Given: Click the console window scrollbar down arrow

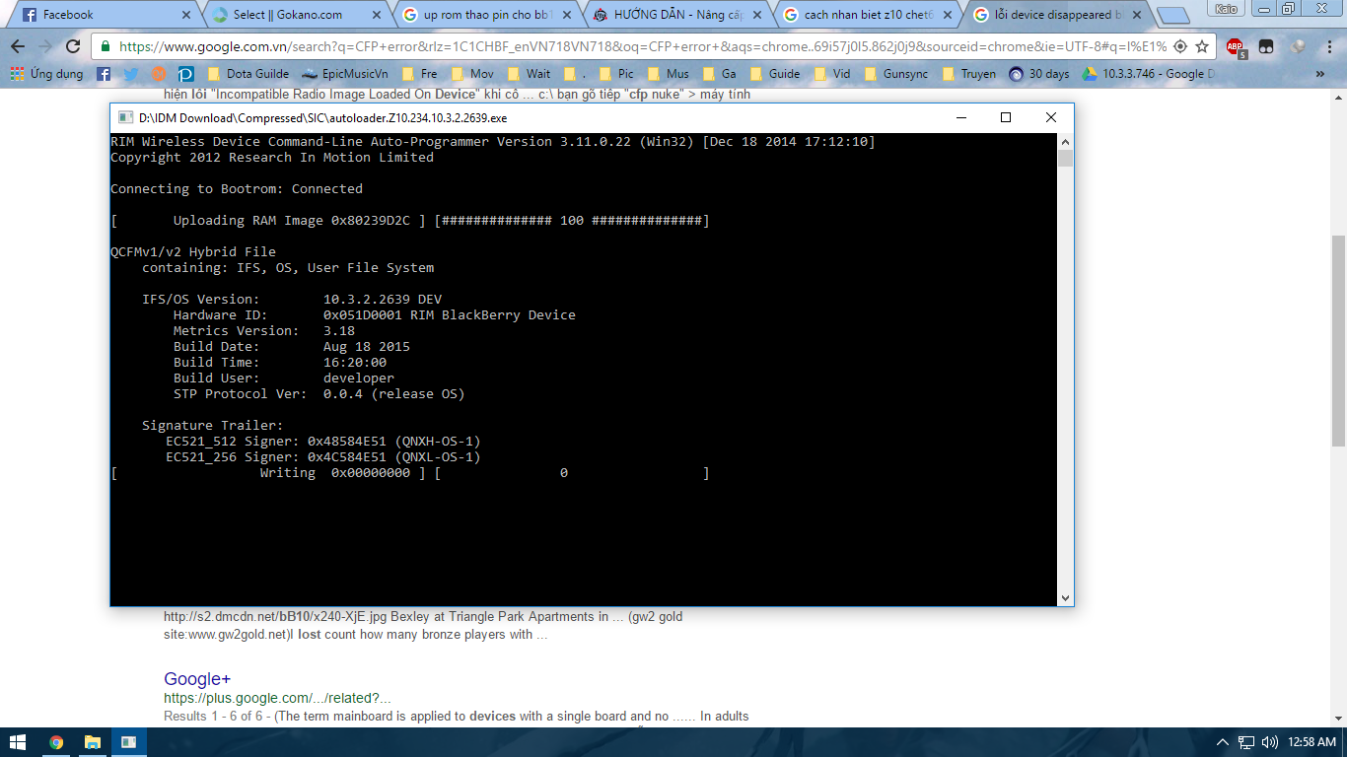Looking at the screenshot, I should pos(1065,597).
